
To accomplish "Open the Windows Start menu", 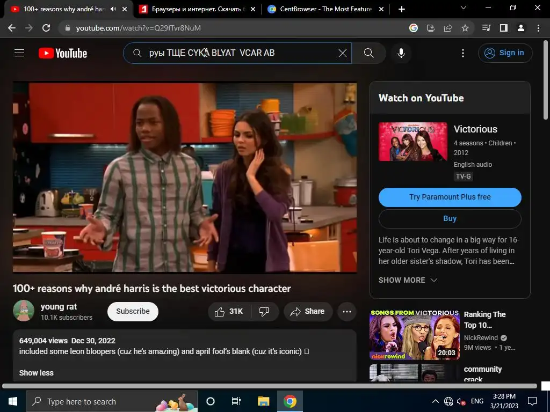I will (x=13, y=401).
